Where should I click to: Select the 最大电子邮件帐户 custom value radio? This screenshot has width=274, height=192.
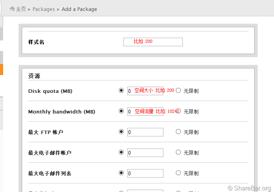121,152
